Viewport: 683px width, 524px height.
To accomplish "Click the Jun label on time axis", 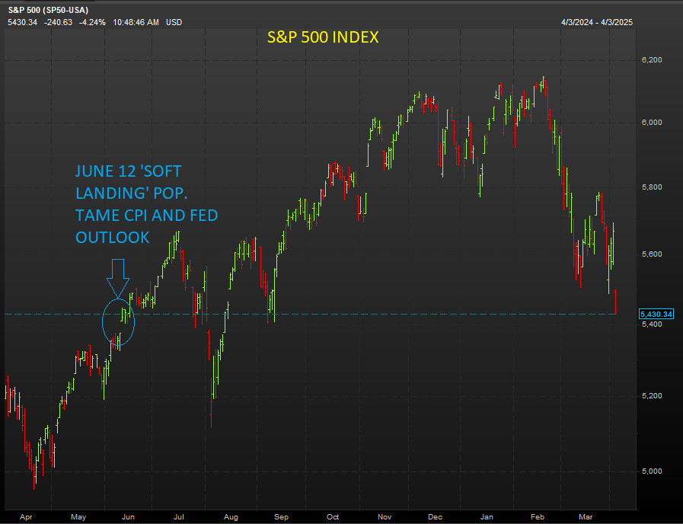I will coord(128,517).
